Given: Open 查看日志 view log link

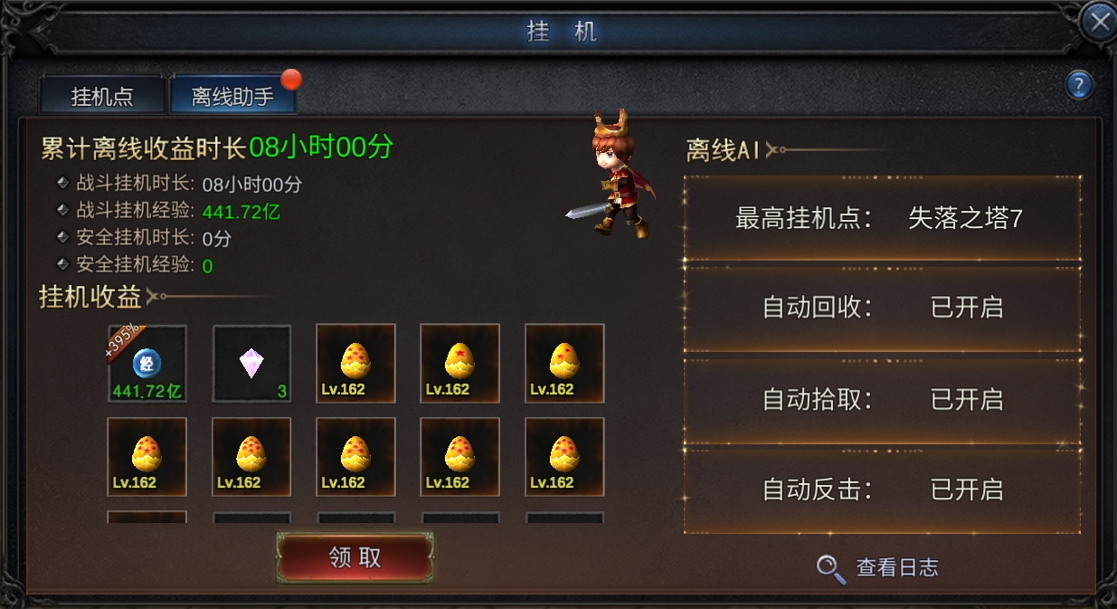Looking at the screenshot, I should (897, 567).
